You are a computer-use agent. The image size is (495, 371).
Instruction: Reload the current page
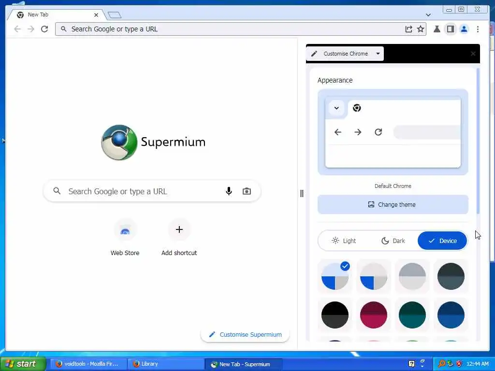[x=44, y=29]
